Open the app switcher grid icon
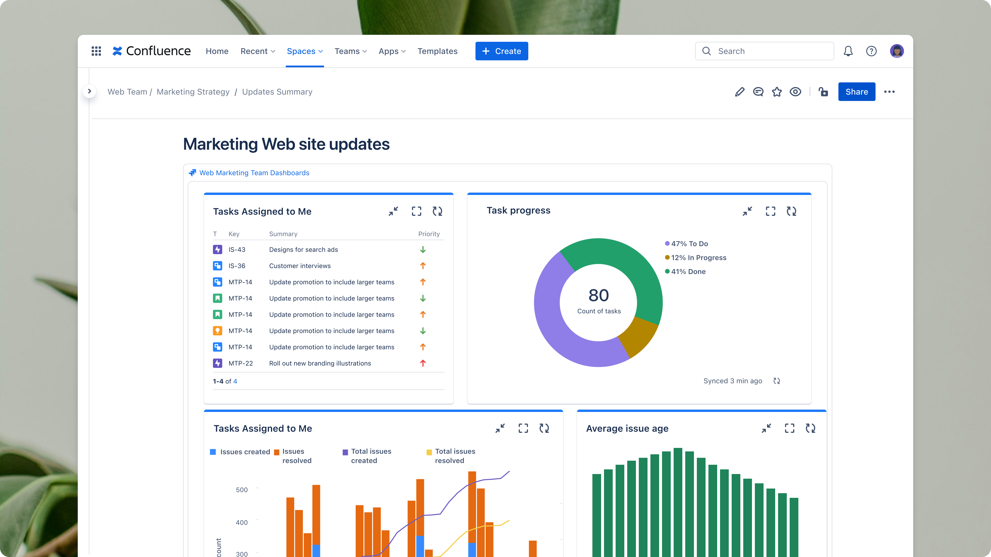The width and height of the screenshot is (991, 557). tap(96, 51)
